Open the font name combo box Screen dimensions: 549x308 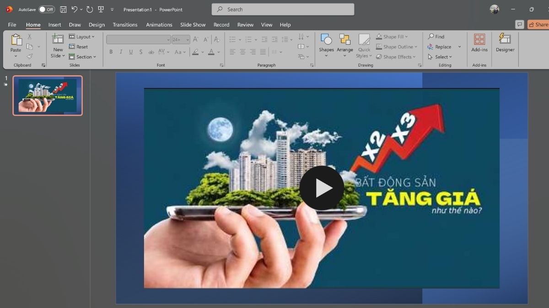pos(139,40)
